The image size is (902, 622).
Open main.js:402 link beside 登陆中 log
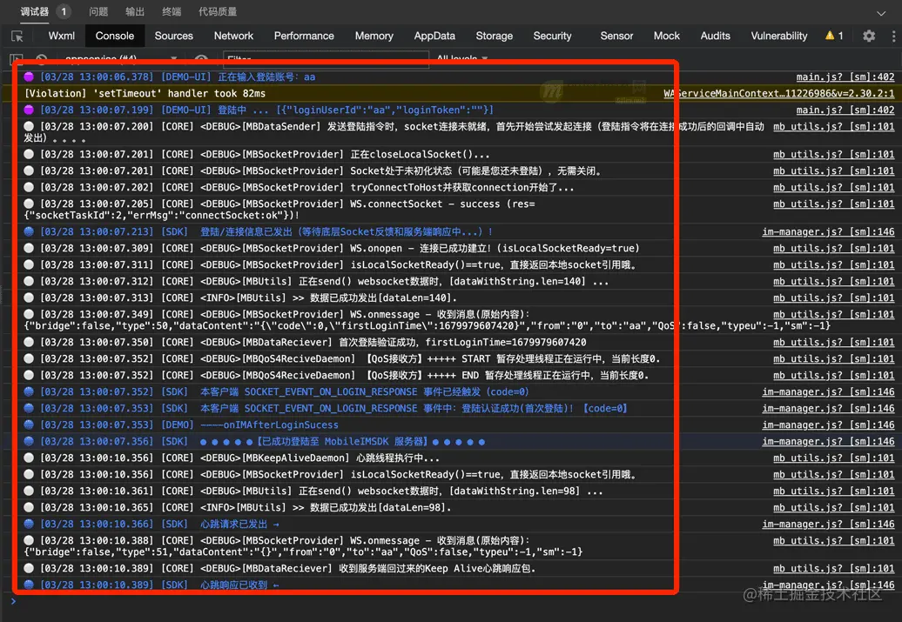click(845, 110)
